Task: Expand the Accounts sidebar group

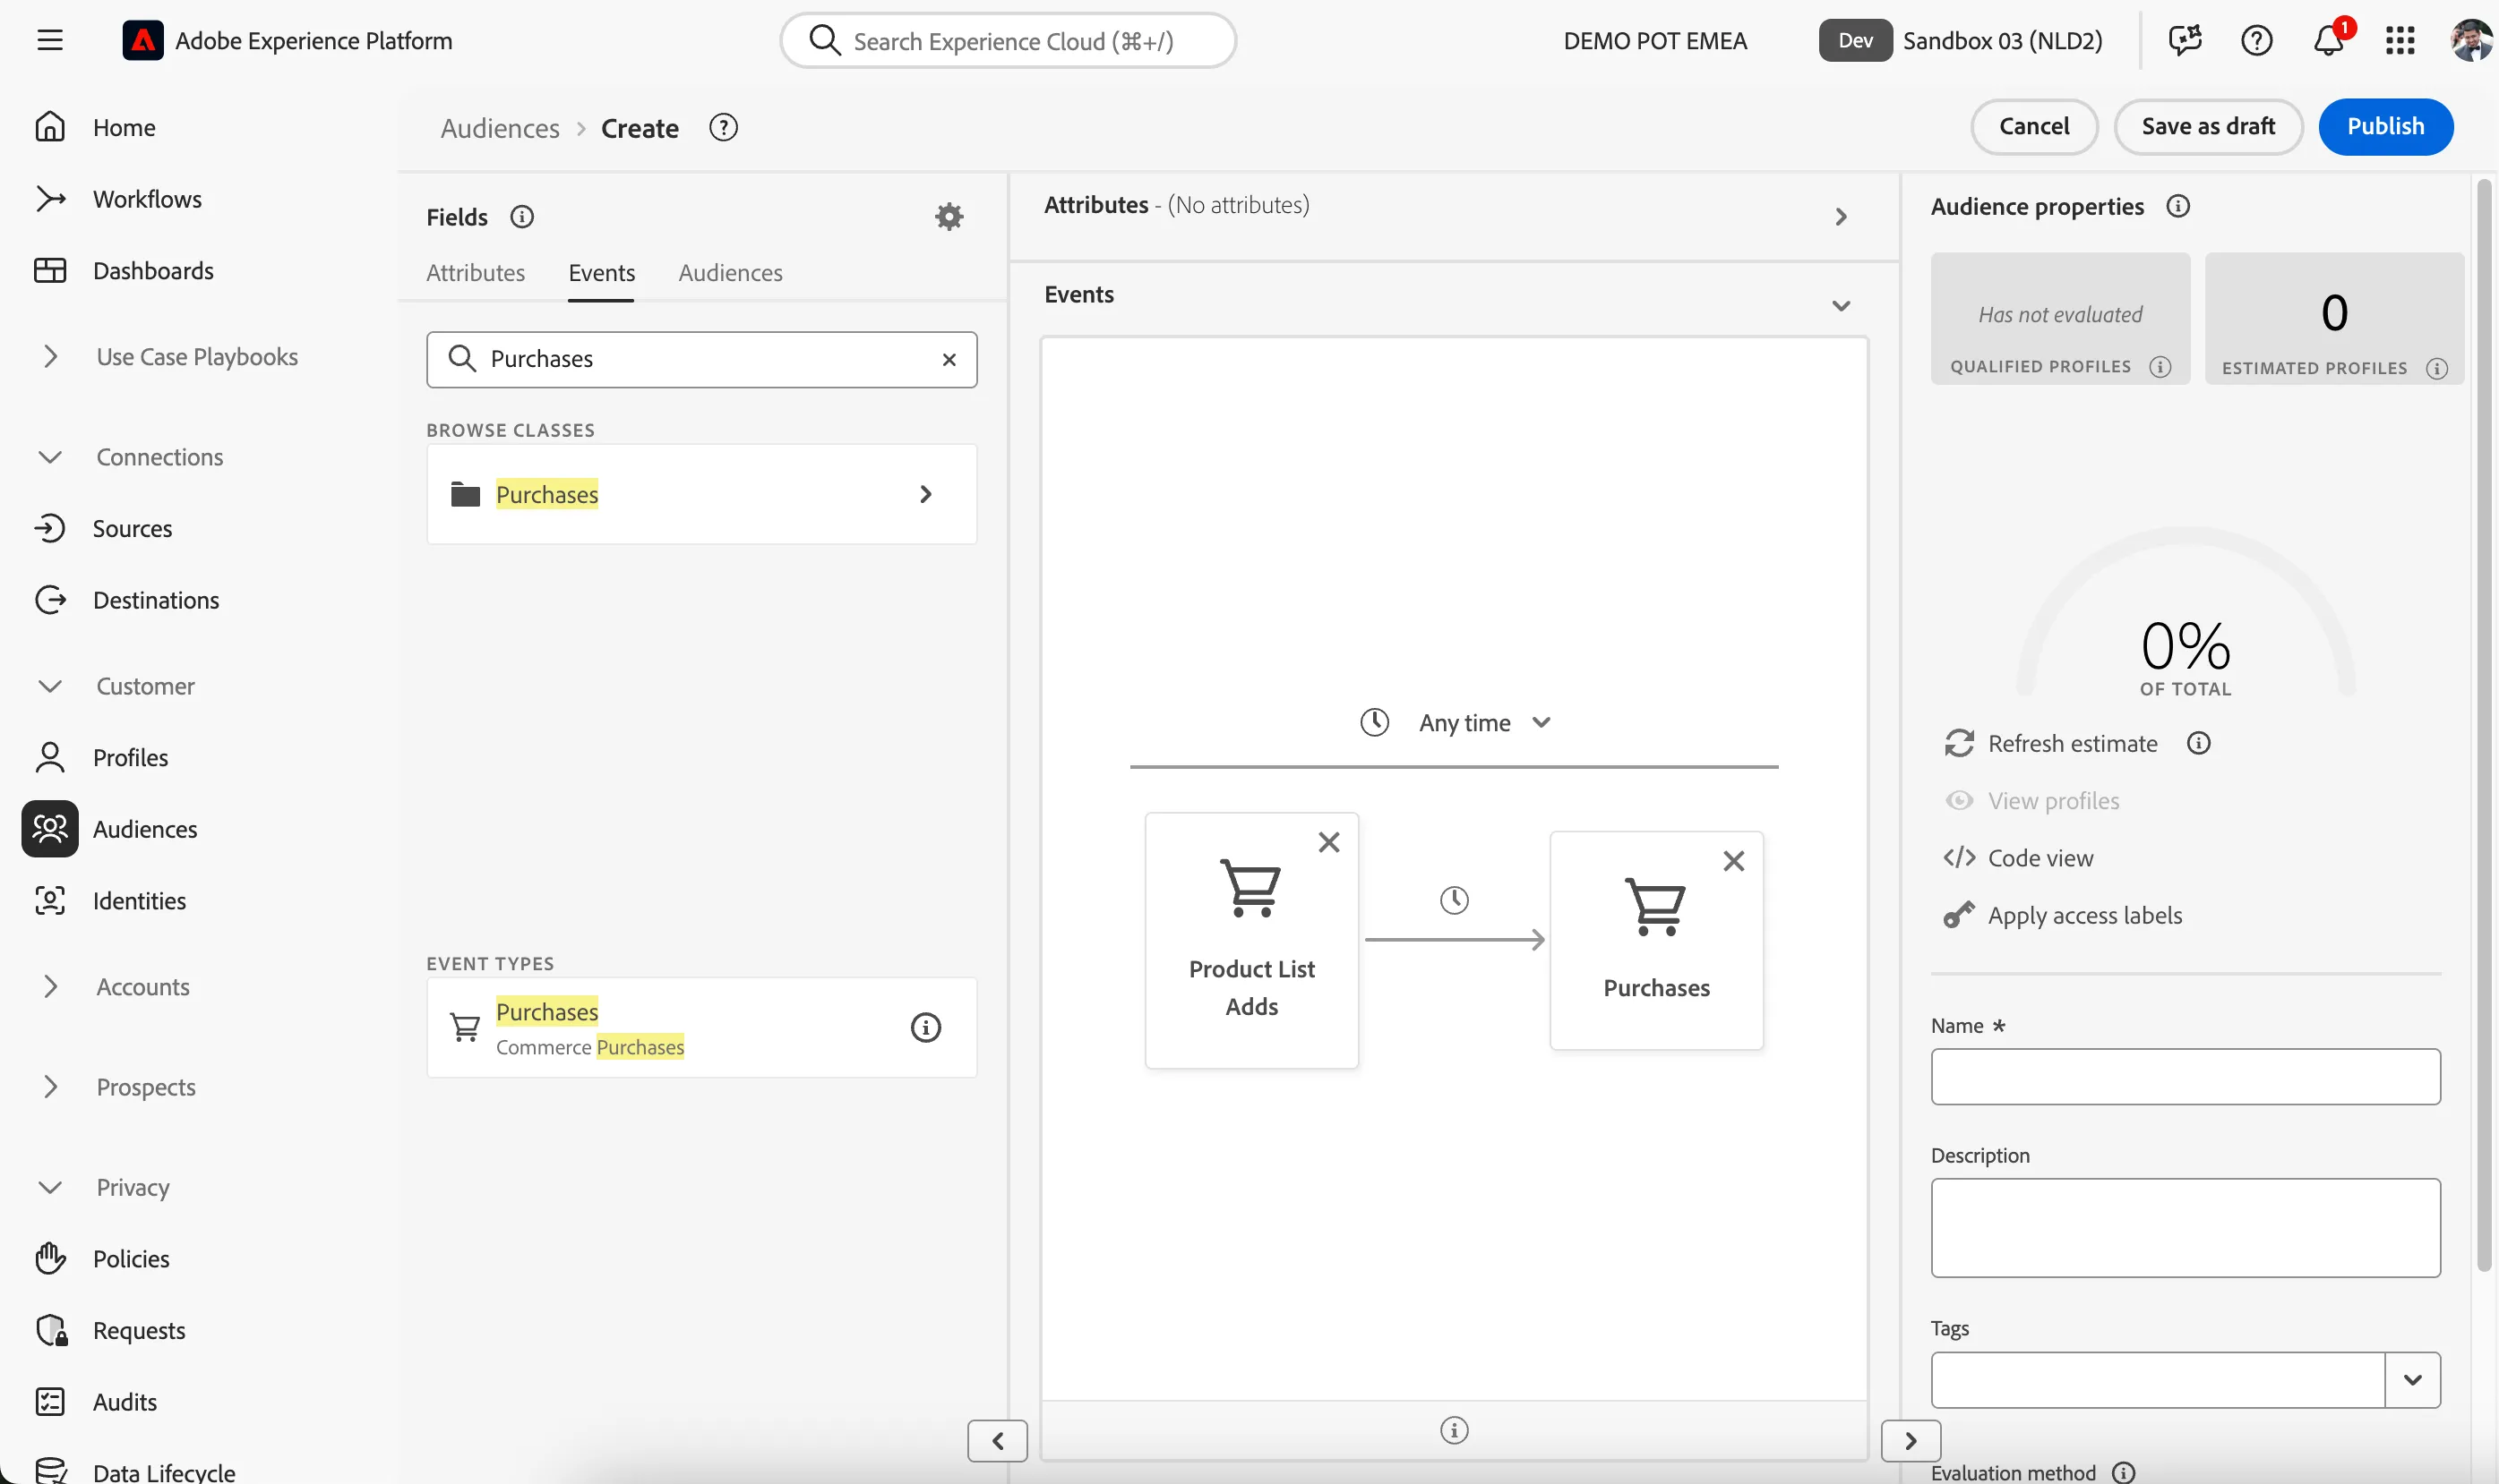Action: (x=50, y=986)
